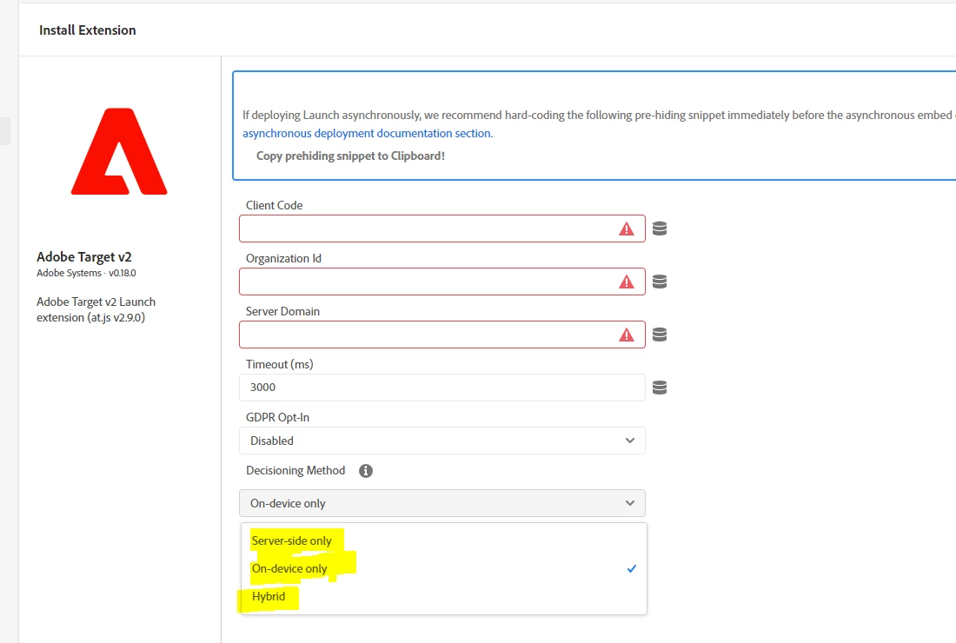Focus the Organization Id input field
The height and width of the screenshot is (643, 956).
pos(442,282)
